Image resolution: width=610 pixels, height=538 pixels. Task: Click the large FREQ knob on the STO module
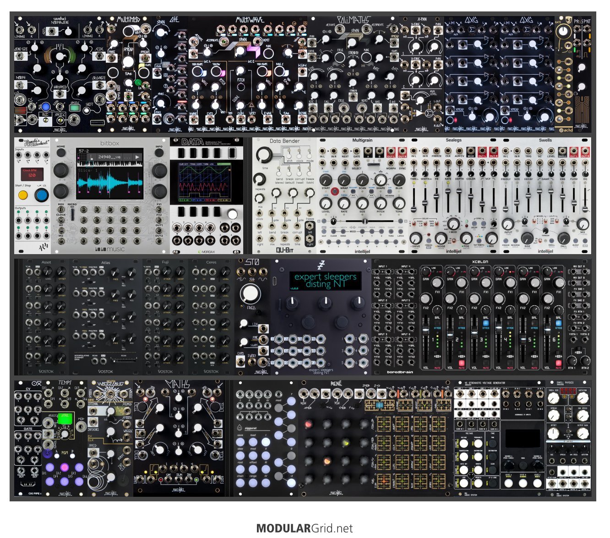click(250, 293)
